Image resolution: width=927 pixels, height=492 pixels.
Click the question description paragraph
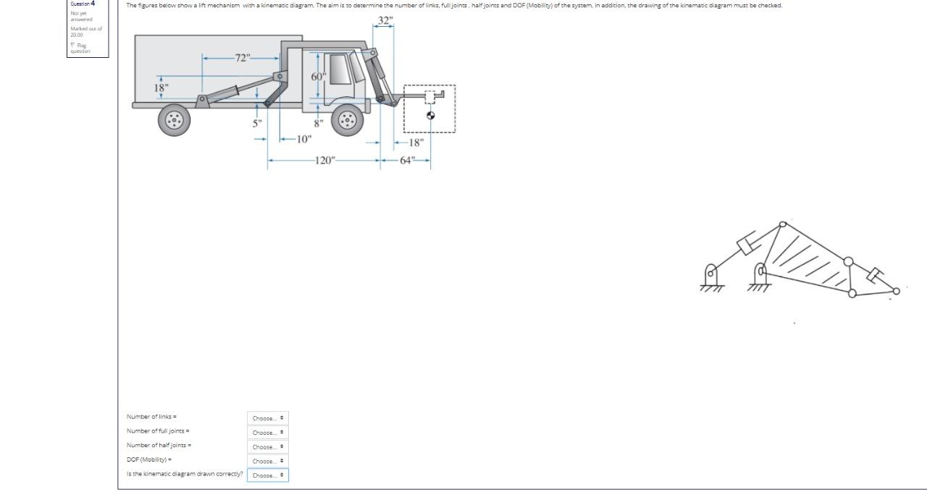pyautogui.click(x=454, y=5)
